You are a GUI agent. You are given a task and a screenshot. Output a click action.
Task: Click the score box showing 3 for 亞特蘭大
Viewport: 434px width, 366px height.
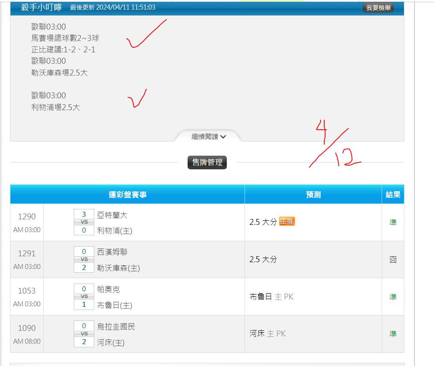tap(84, 214)
